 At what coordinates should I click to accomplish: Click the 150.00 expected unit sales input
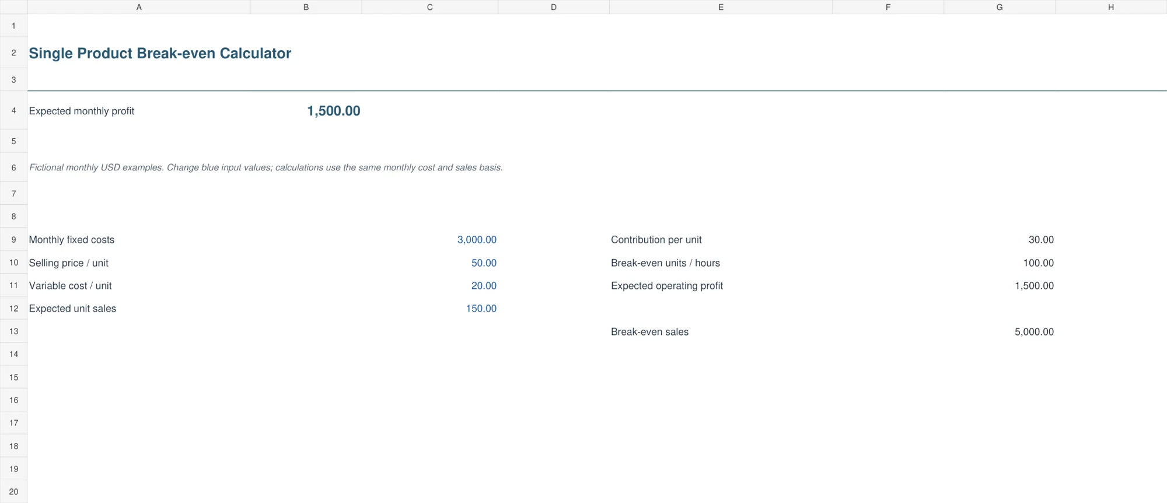point(481,309)
